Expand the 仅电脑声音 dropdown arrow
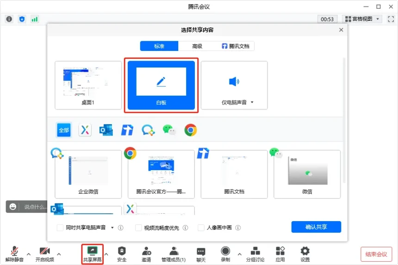 [252, 102]
